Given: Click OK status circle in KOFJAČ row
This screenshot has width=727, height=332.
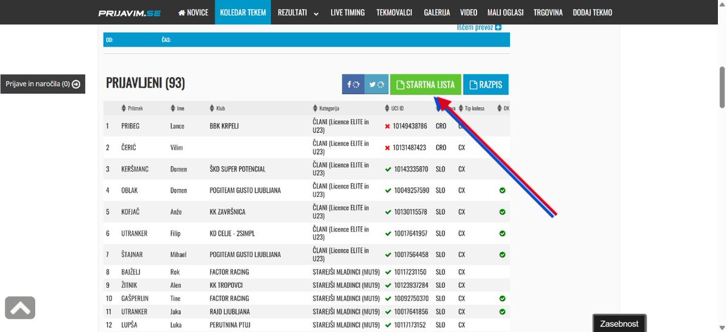Looking at the screenshot, I should tap(503, 212).
